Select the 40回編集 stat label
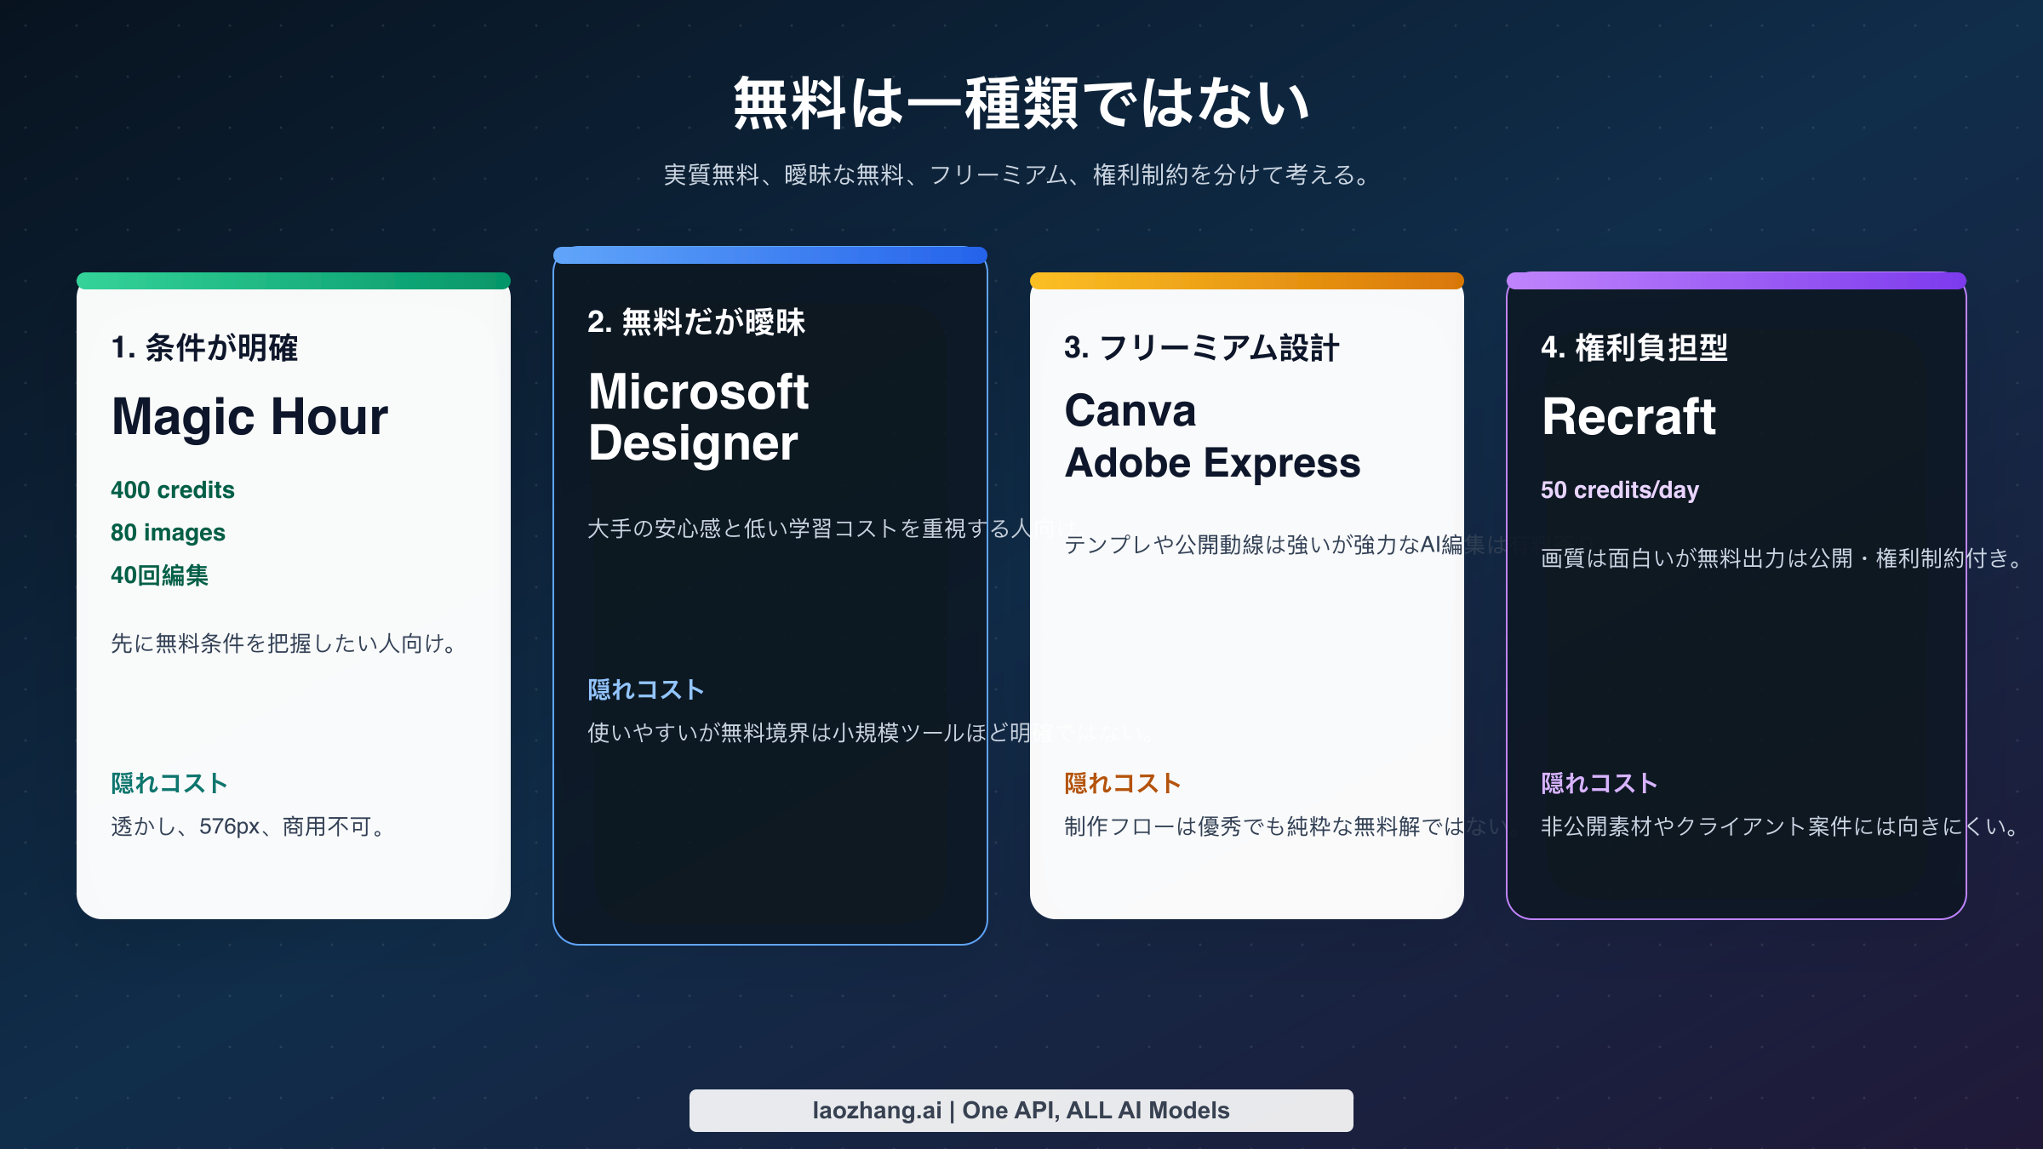Screen dimensions: 2043x1149 click(162, 577)
